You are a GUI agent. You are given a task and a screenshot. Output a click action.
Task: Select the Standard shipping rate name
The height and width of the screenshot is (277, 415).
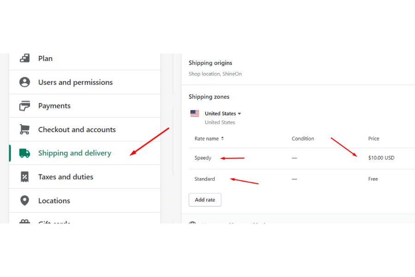[205, 179]
